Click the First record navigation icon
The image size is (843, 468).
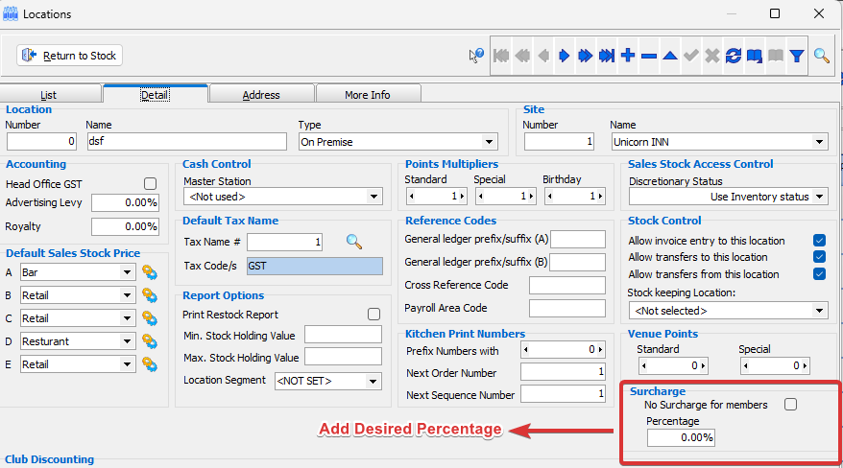pos(501,56)
